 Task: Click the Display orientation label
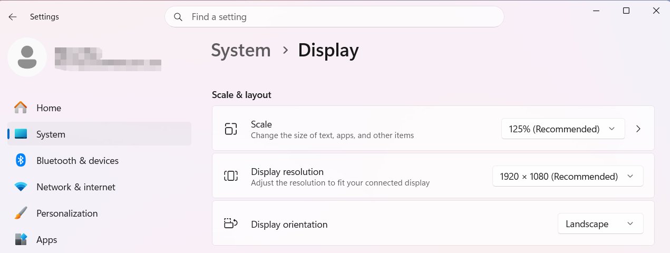click(x=289, y=225)
